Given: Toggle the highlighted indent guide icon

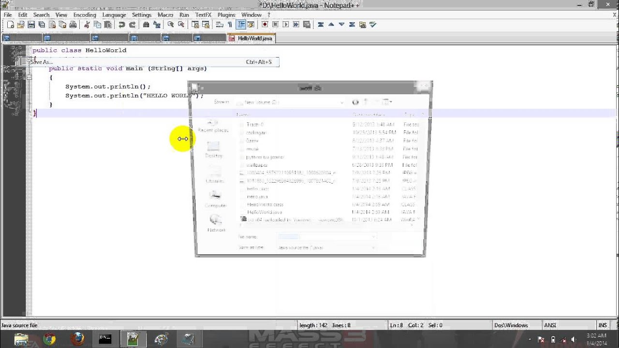Looking at the screenshot, I should 240,25.
